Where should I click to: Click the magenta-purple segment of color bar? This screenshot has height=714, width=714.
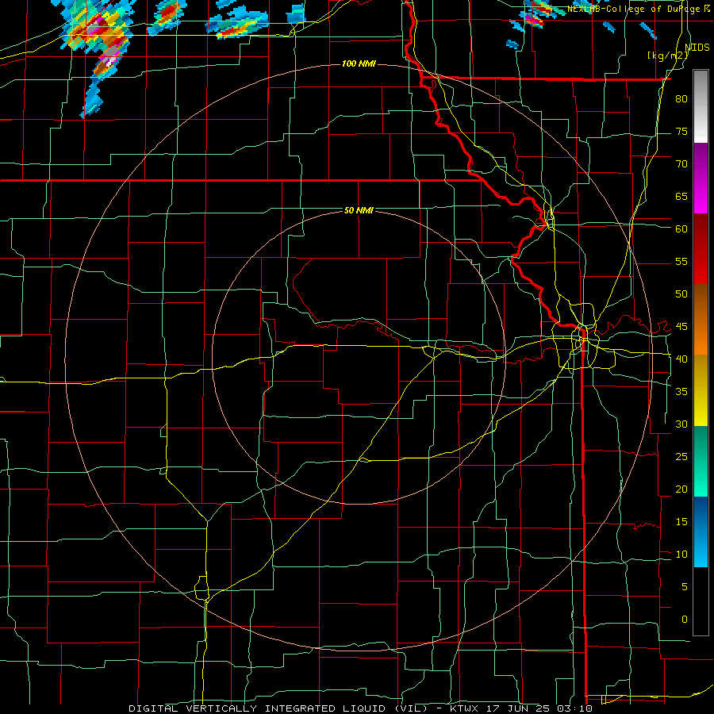(x=701, y=178)
